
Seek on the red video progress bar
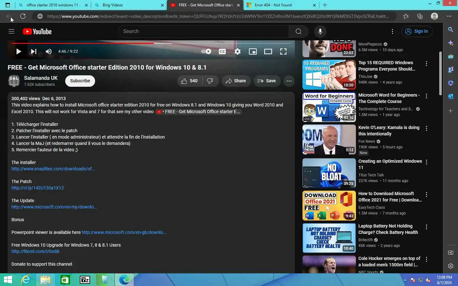point(151,43)
